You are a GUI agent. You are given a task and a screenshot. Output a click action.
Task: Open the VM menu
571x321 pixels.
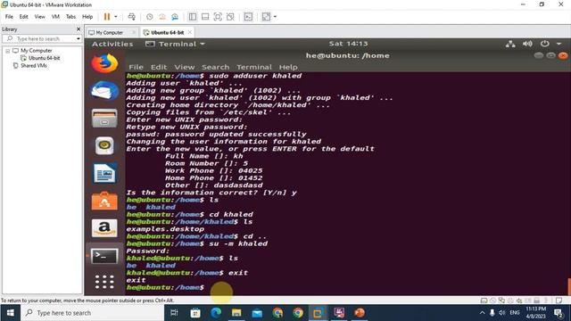tap(55, 17)
